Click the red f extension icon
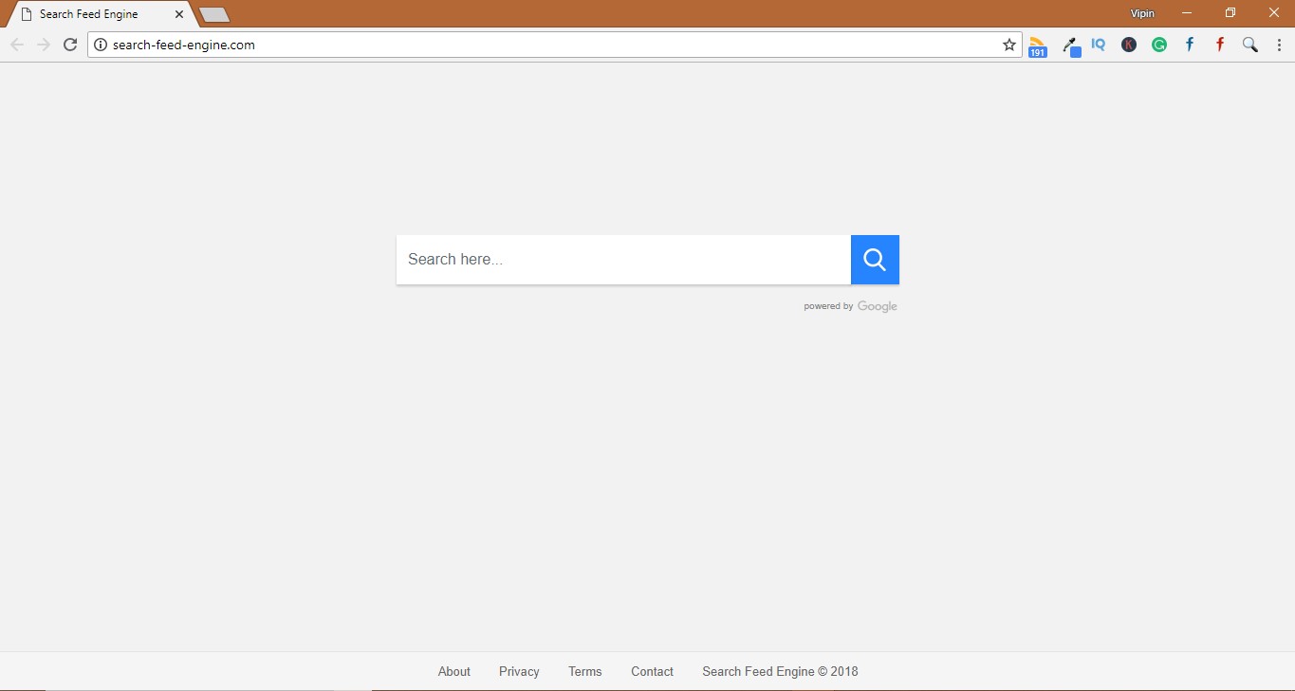The height and width of the screenshot is (691, 1295). point(1219,45)
